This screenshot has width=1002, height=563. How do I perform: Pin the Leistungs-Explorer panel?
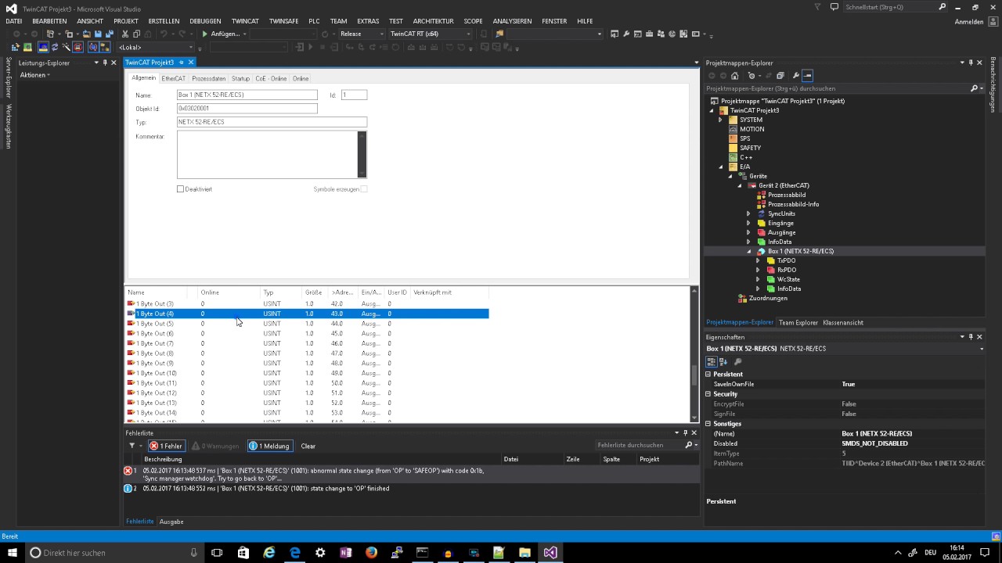click(x=105, y=63)
